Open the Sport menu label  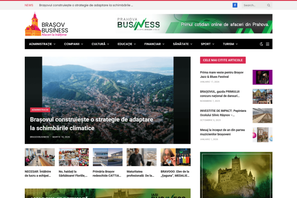point(206,44)
